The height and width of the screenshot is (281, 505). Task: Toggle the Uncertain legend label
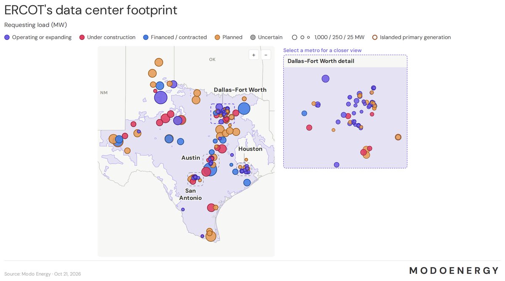tap(270, 37)
